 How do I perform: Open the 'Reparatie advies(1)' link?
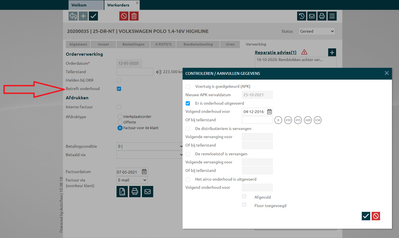pos(275,53)
